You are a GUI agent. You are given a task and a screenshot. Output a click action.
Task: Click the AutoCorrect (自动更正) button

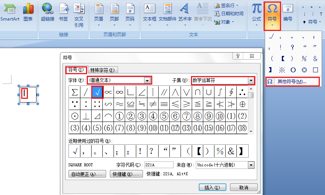click(x=87, y=174)
